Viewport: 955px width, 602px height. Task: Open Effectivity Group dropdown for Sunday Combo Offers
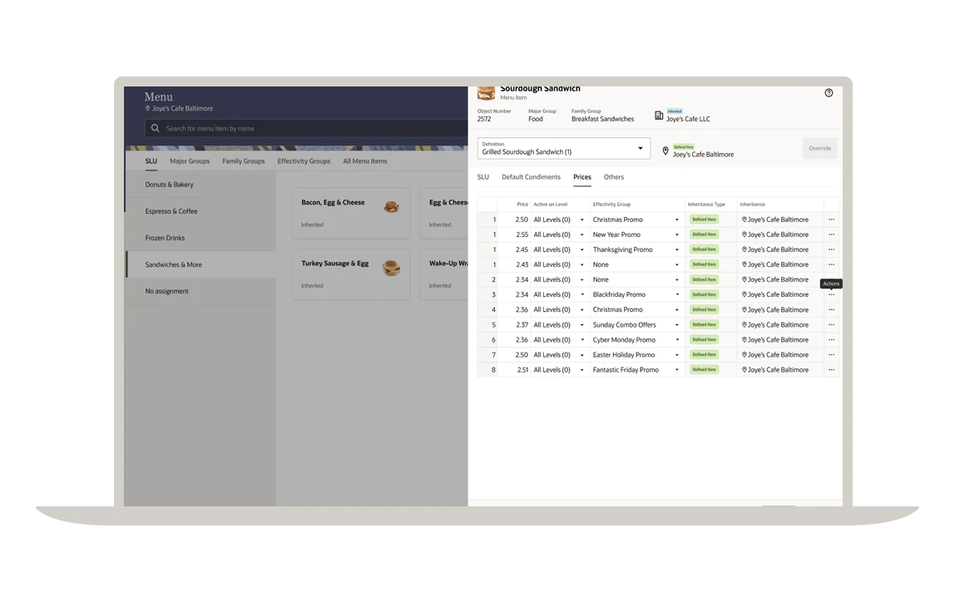676,325
